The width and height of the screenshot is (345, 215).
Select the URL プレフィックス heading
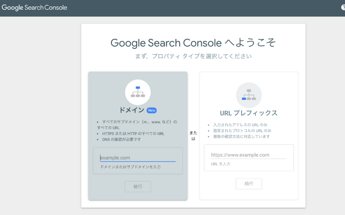coord(249,113)
